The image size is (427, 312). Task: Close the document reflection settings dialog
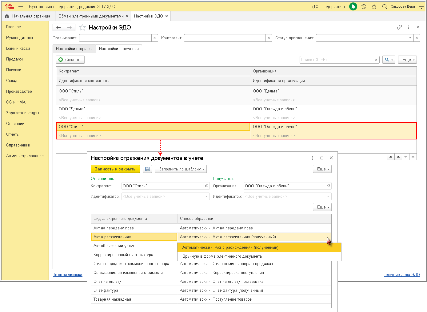(x=331, y=158)
